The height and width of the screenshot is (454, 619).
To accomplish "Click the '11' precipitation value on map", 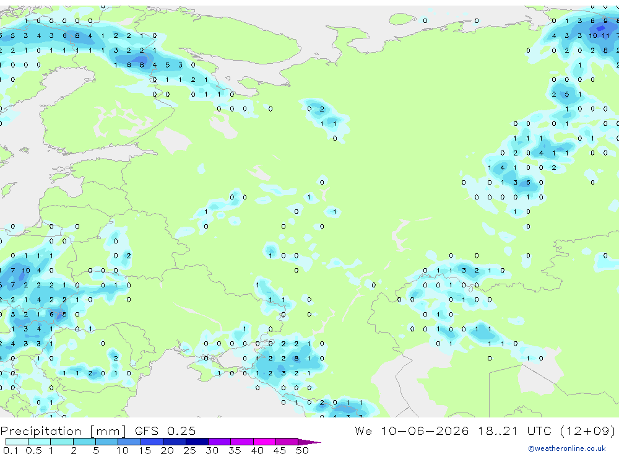I will (605, 35).
